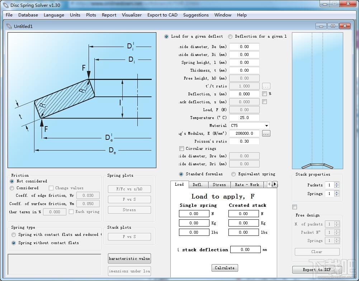Open the browse button beside Young's Modulus
The image size is (359, 281).
pyautogui.click(x=266, y=133)
